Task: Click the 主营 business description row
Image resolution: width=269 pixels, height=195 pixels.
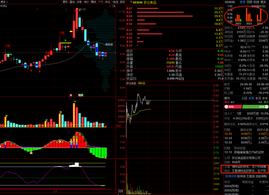Action: click(x=246, y=167)
